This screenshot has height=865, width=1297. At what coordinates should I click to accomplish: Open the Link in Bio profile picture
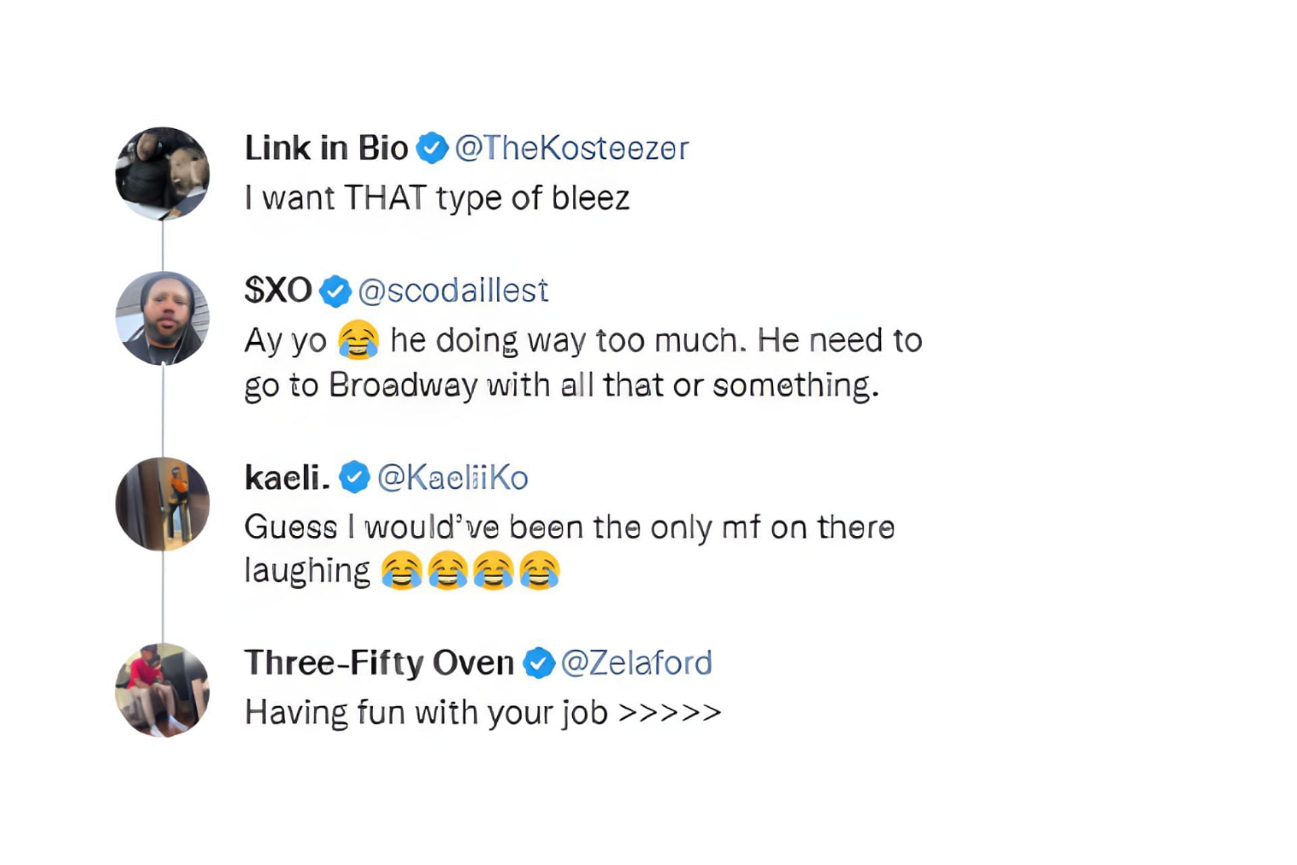click(163, 174)
